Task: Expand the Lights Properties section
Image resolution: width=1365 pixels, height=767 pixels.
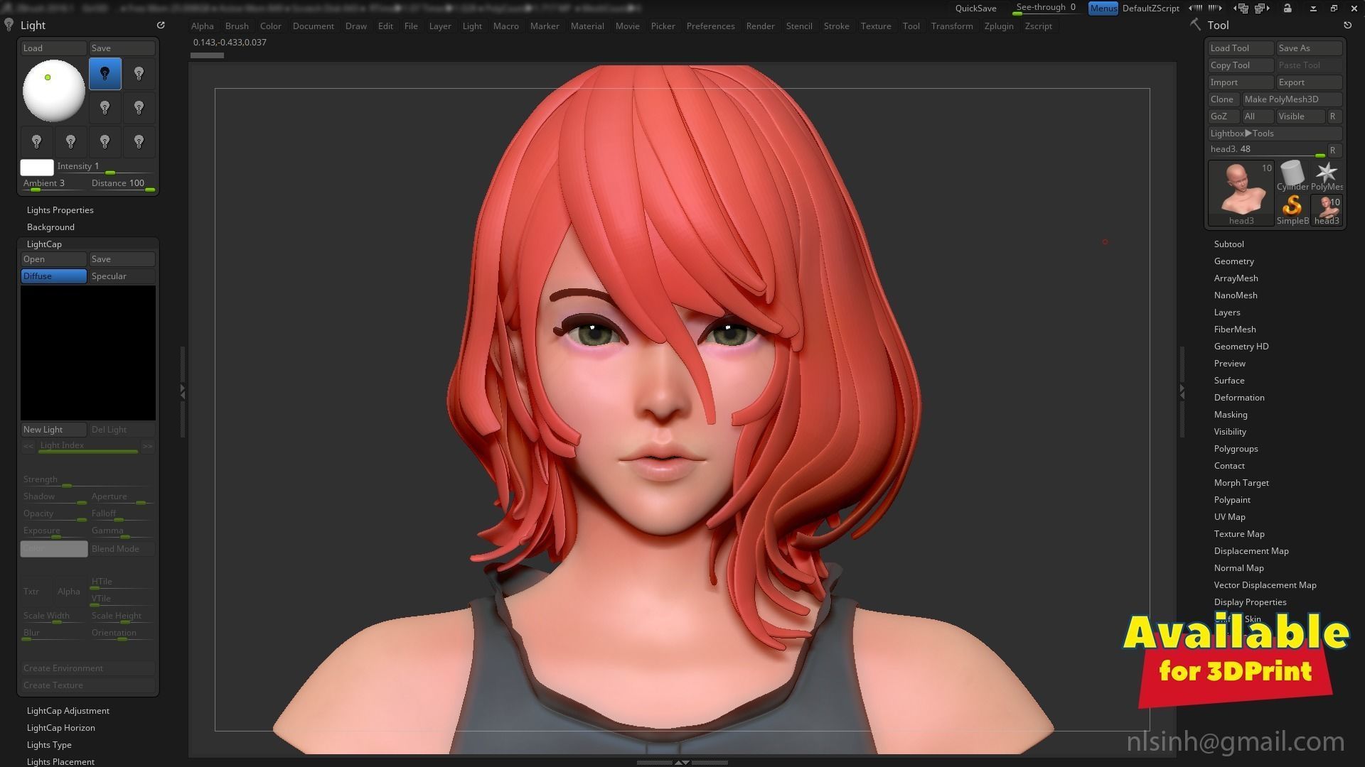Action: 60,210
